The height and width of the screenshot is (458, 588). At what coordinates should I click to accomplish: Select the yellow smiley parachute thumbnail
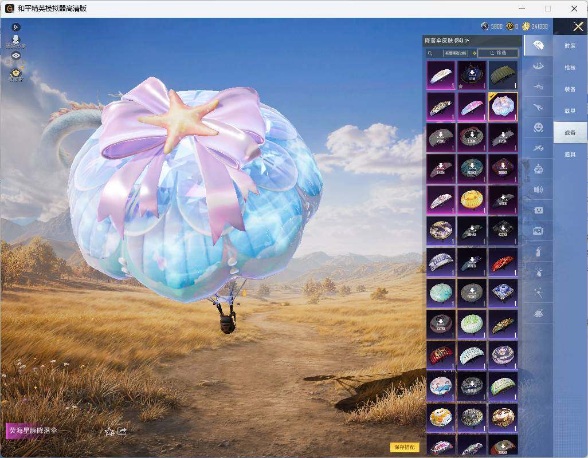[472, 200]
